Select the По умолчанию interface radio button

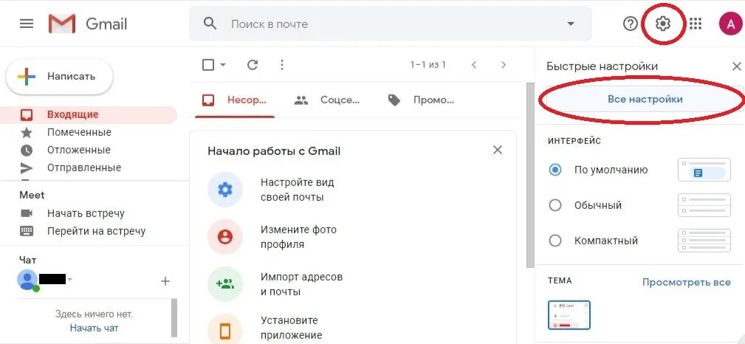coord(555,170)
